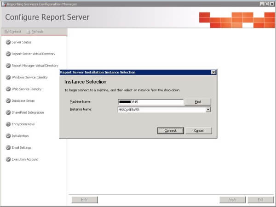Screen dimensions: 276x207
Task: Click the Connect toolbar label
Action: click(x=15, y=32)
